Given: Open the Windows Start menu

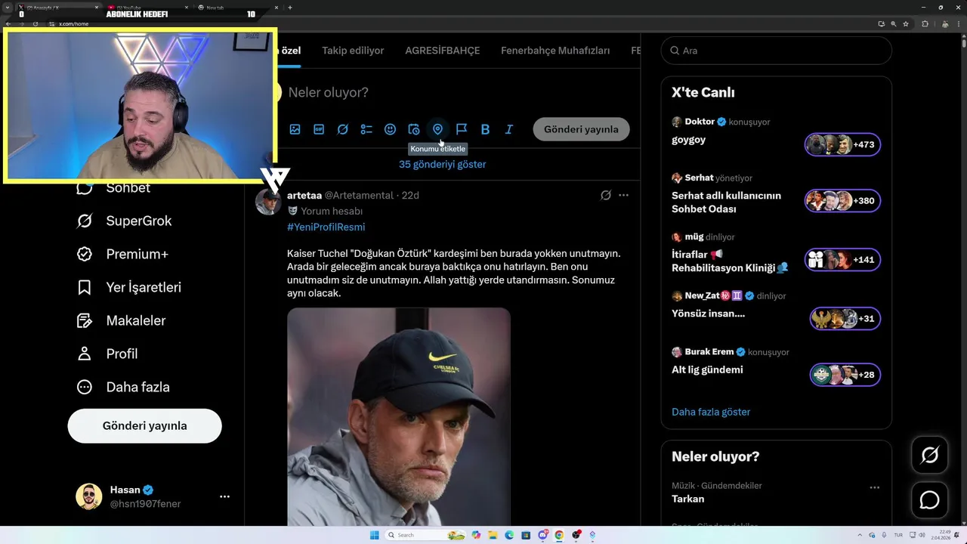Looking at the screenshot, I should tap(374, 535).
